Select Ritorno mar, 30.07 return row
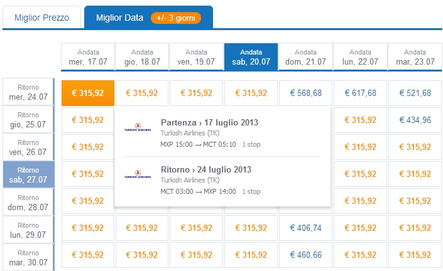This screenshot has height=271, width=443. point(28,257)
